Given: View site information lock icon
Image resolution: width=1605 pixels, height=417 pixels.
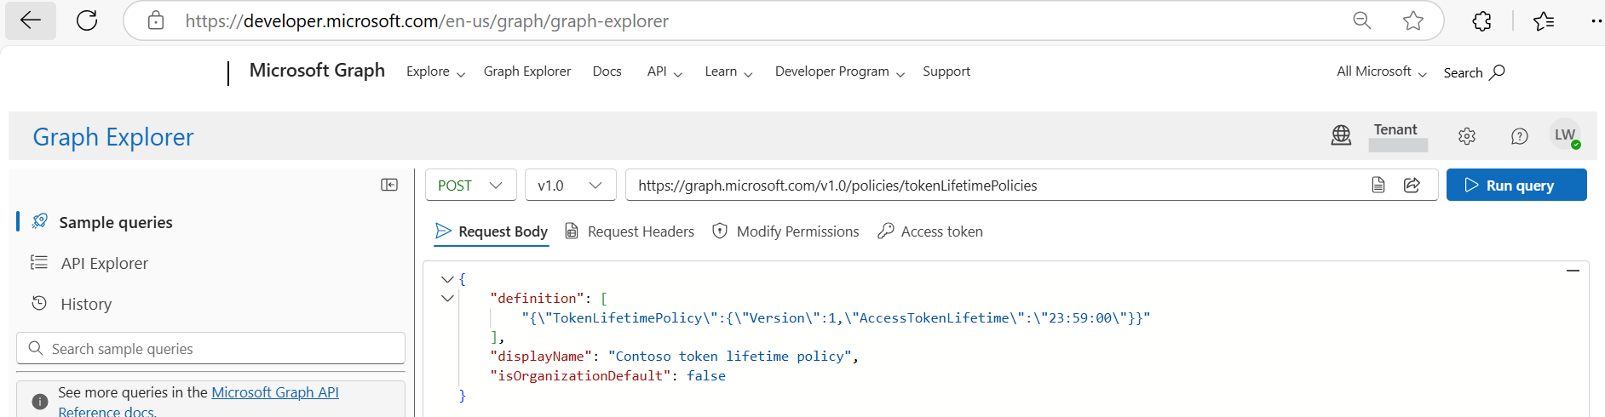Looking at the screenshot, I should 156,20.
